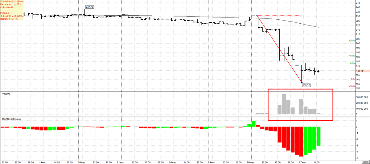This screenshot has height=164, width=370.
Task: Click the 'Волат.: 3.1211%' value
Action: pos(9,19)
